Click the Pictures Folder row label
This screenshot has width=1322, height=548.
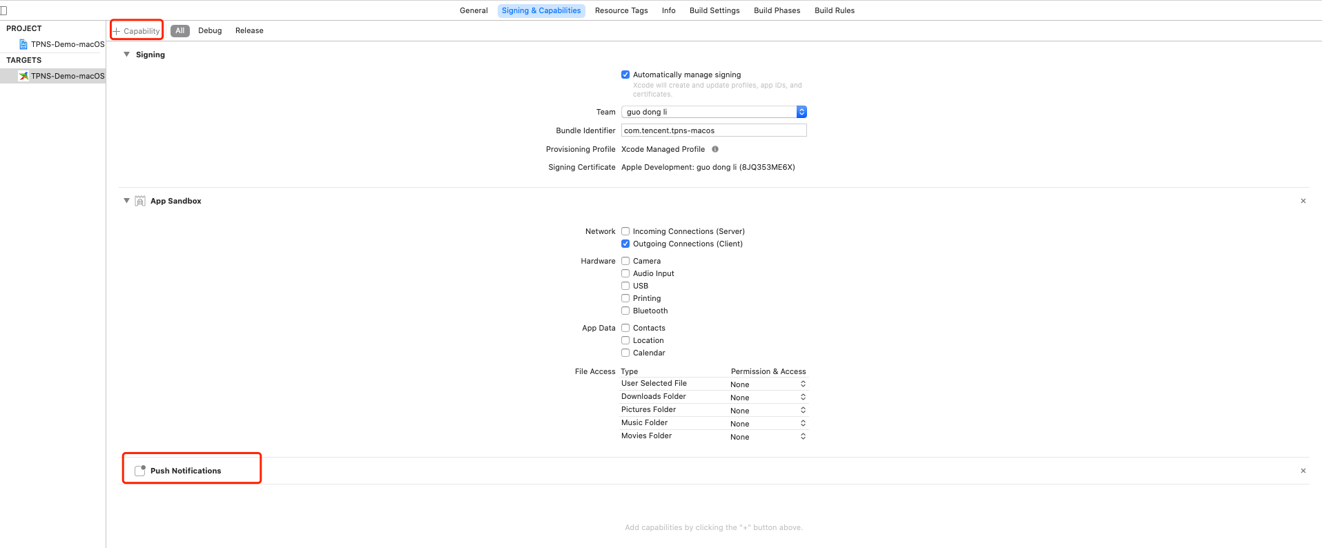coord(648,410)
